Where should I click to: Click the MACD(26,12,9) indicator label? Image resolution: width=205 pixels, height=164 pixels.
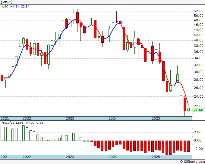point(12,123)
